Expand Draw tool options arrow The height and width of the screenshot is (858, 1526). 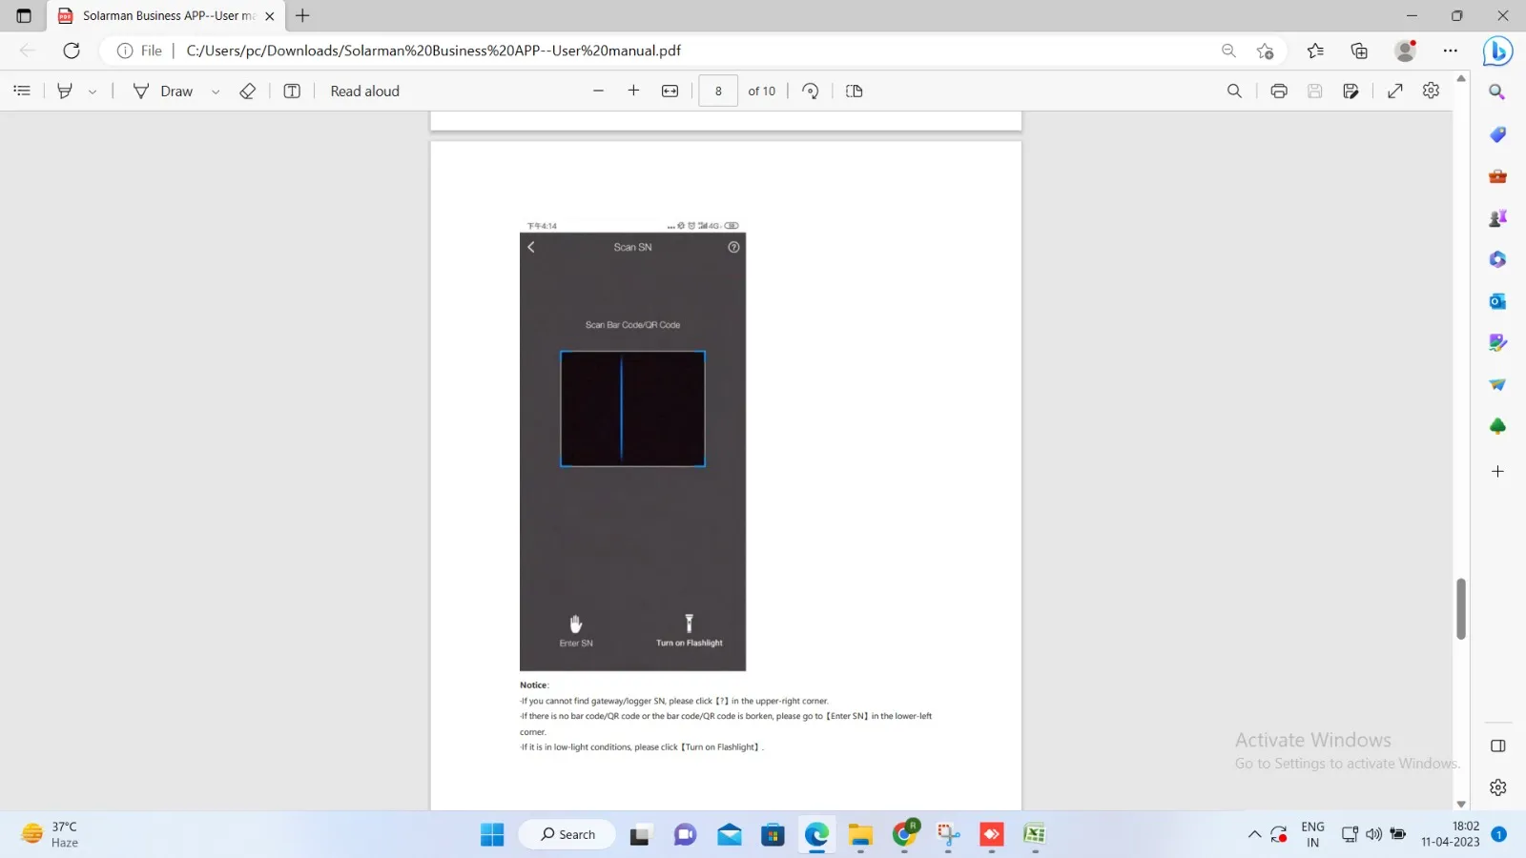coord(216,92)
